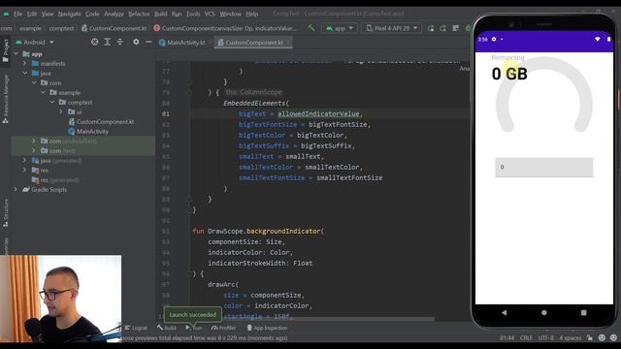Click allowedIndicatorValue on line 81
This screenshot has height=349, width=621.
pos(318,114)
